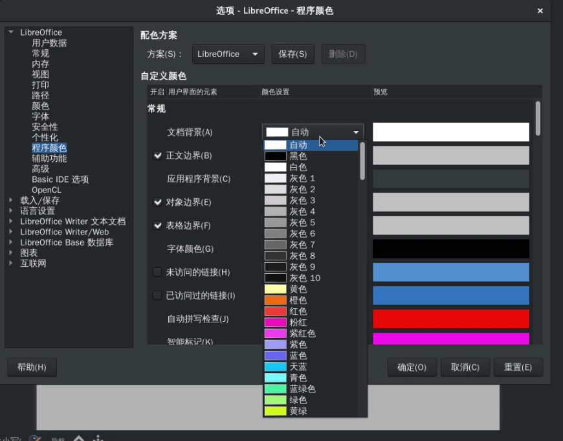Choose 粉红 from the color list

[311, 322]
